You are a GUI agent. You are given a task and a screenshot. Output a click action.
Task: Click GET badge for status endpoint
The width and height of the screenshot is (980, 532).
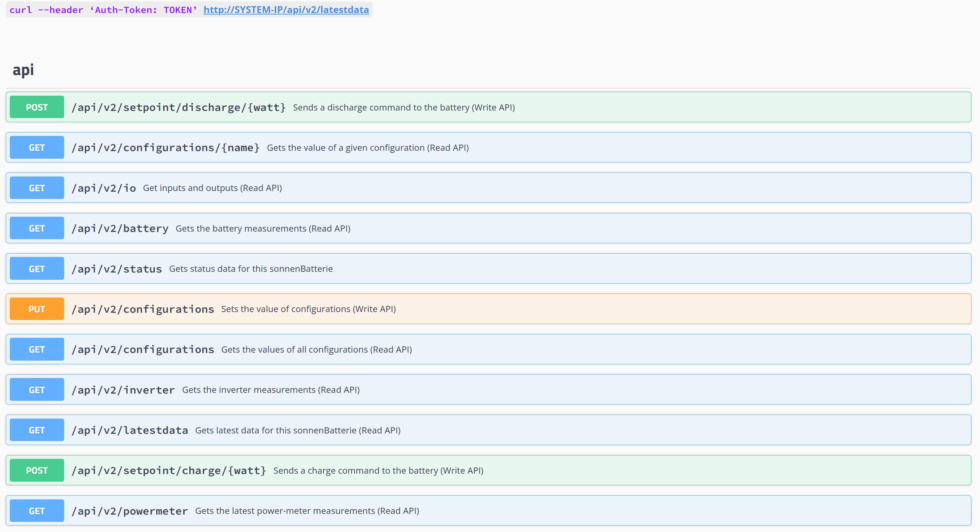click(x=37, y=269)
